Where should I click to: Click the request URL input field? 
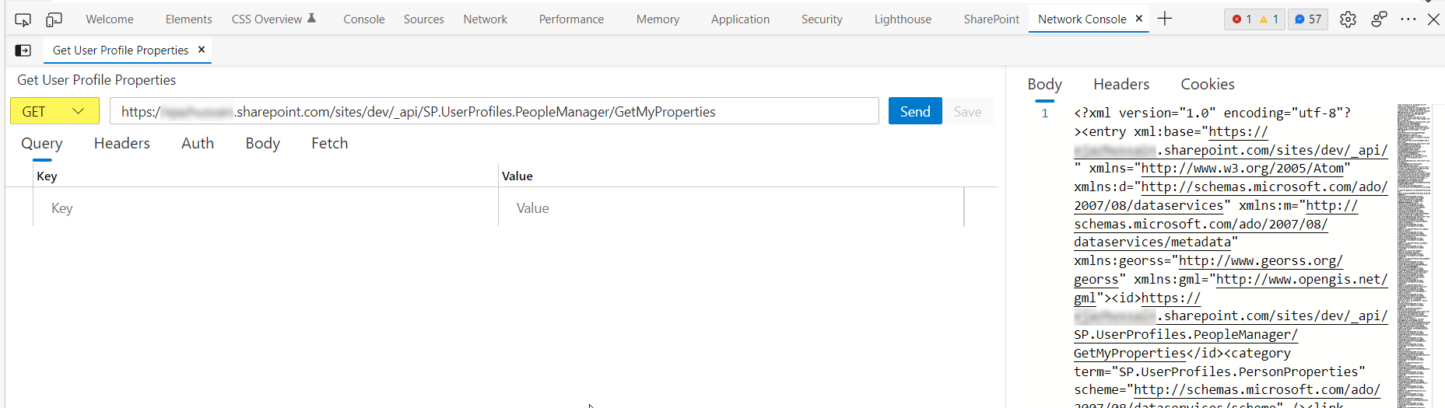pos(494,111)
